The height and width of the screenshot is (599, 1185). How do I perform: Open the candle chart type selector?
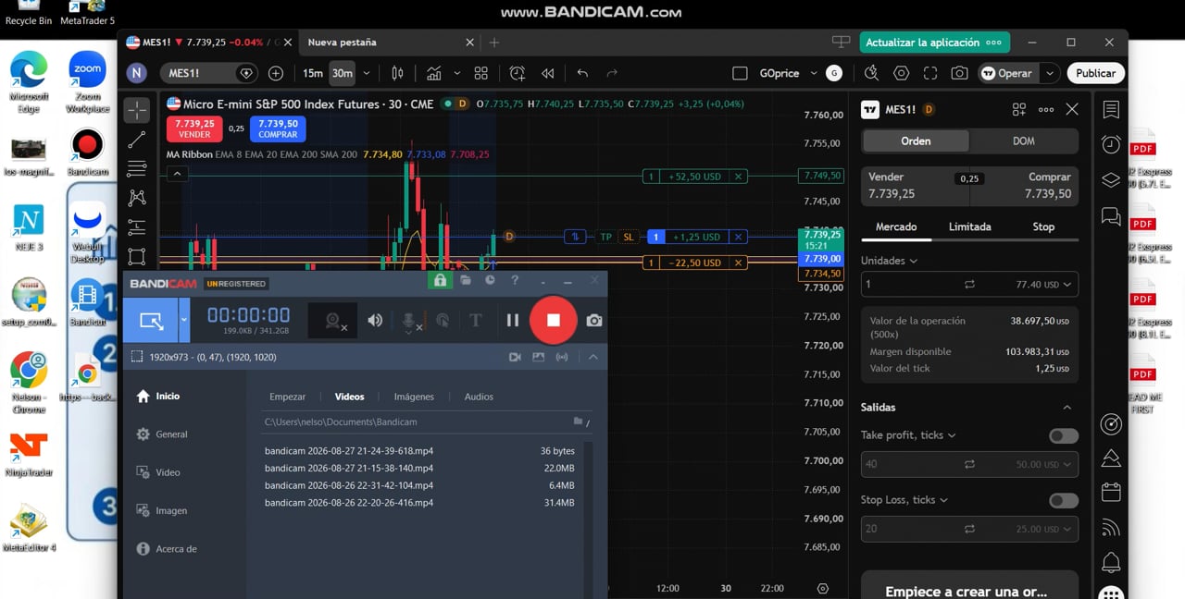(398, 73)
